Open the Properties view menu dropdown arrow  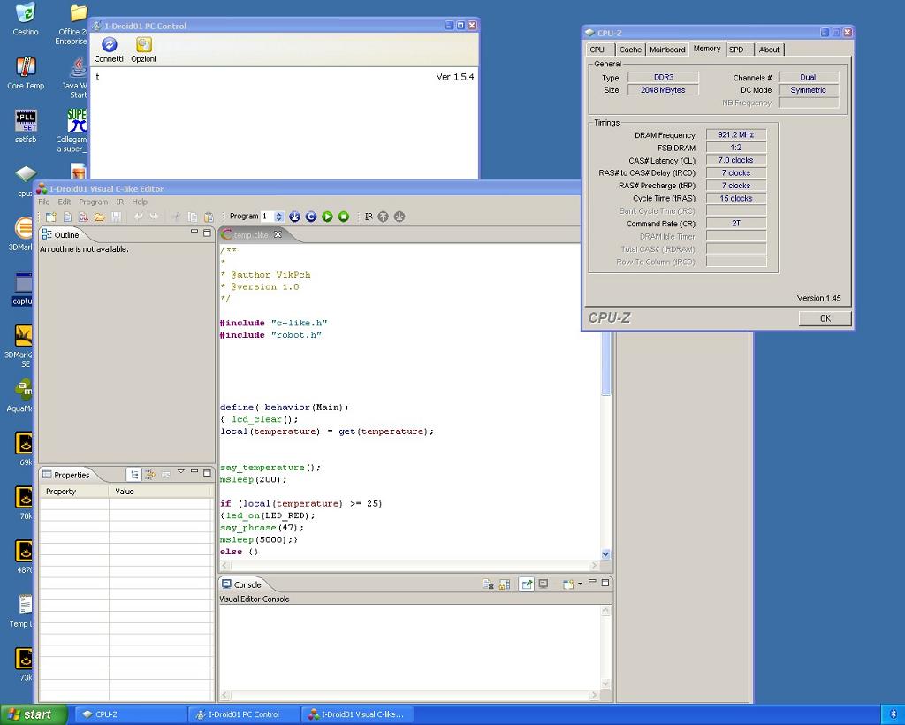[180, 472]
